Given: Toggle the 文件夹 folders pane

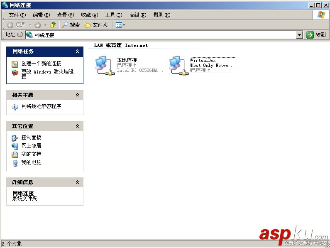Looking at the screenshot, I should click(96, 25).
